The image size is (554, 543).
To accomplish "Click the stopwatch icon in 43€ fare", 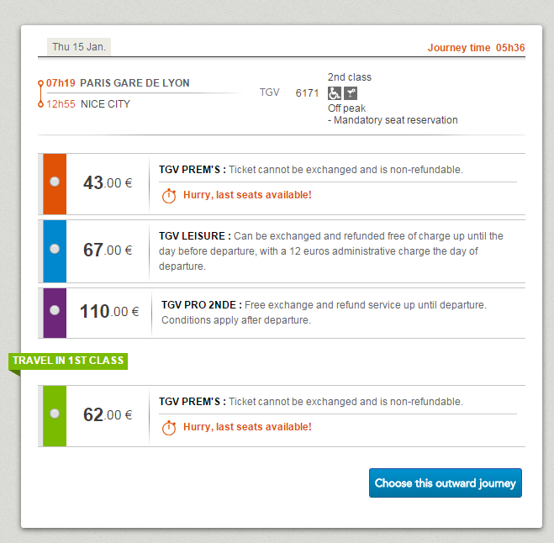I will pos(169,195).
